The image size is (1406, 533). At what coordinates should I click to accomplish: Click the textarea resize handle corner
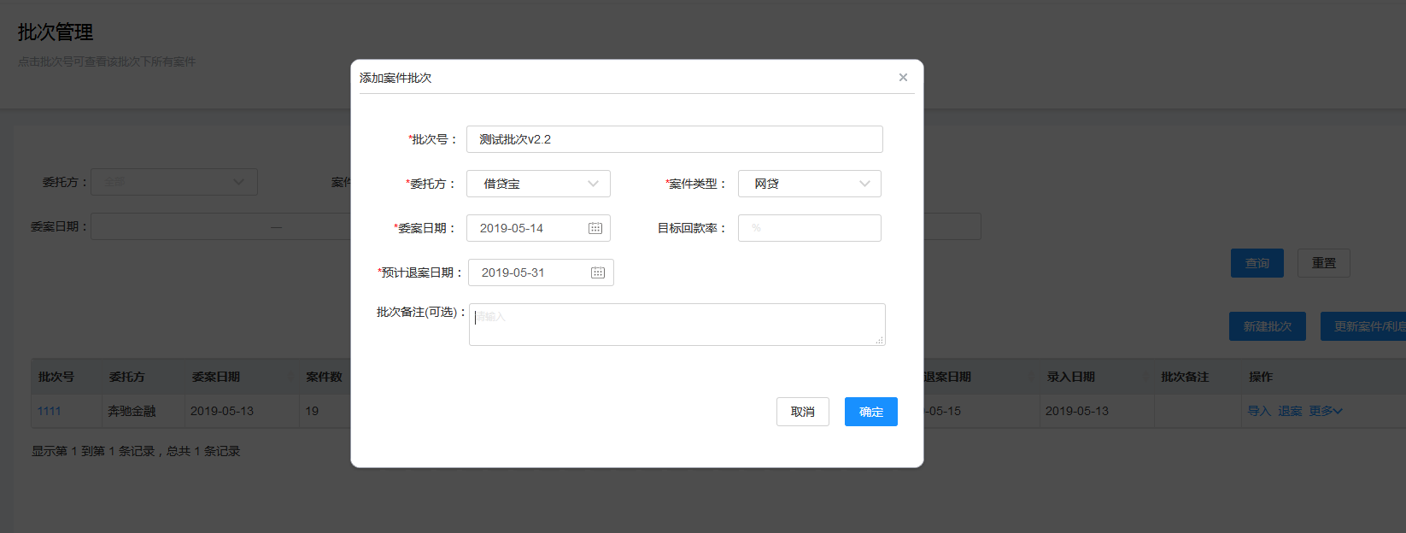click(880, 341)
